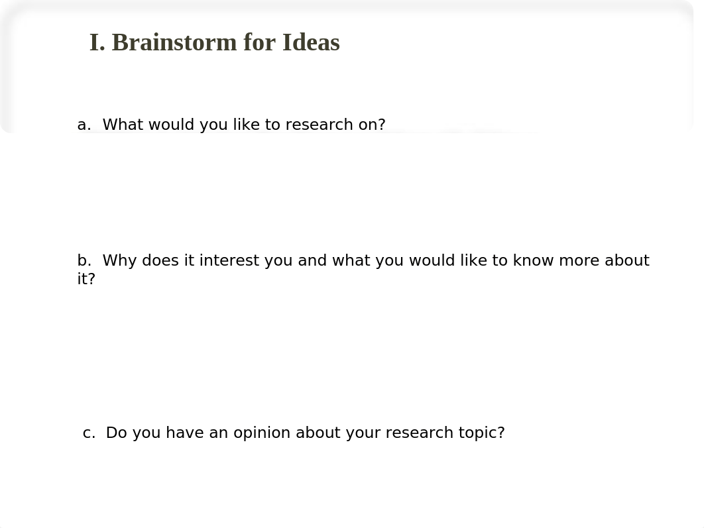The width and height of the screenshot is (704, 528).
Task: Click question a about what to research
Action: [x=231, y=125]
